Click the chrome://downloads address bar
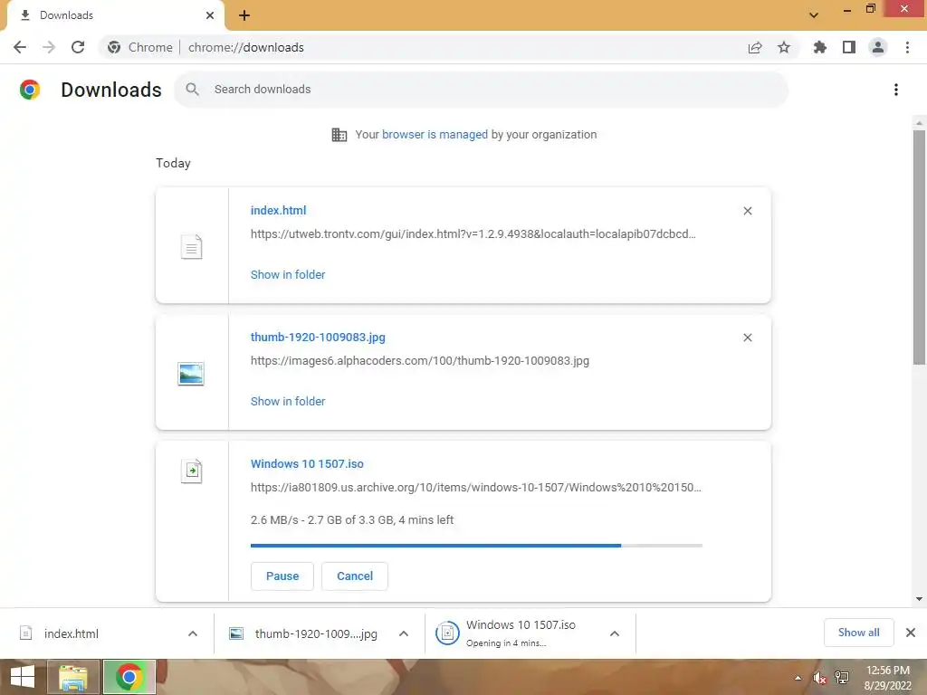The image size is (927, 695). (x=449, y=47)
